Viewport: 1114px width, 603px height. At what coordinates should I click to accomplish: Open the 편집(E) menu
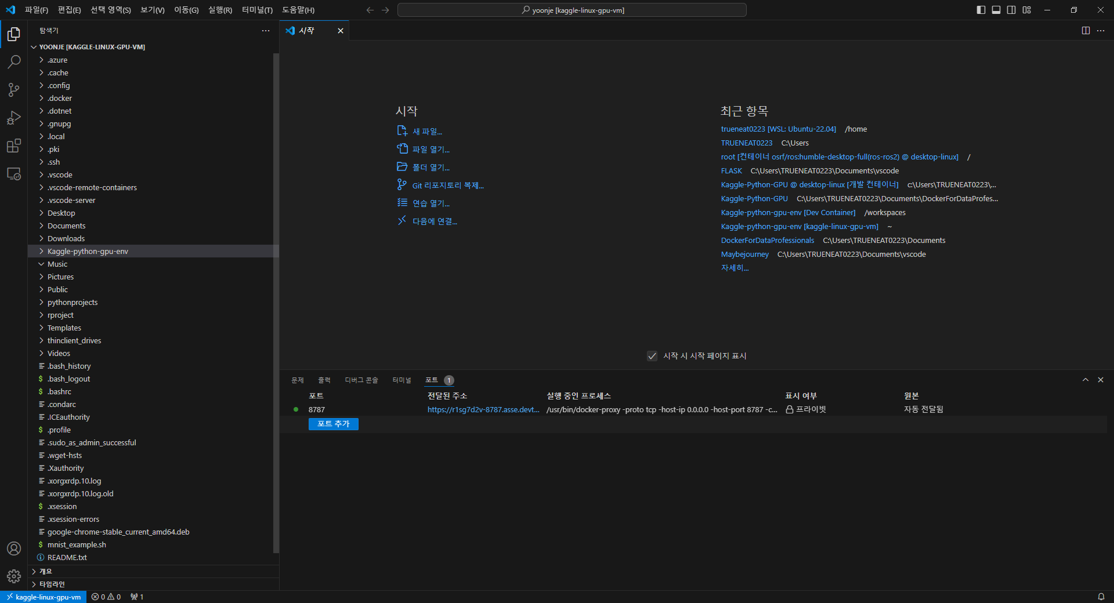(x=70, y=10)
